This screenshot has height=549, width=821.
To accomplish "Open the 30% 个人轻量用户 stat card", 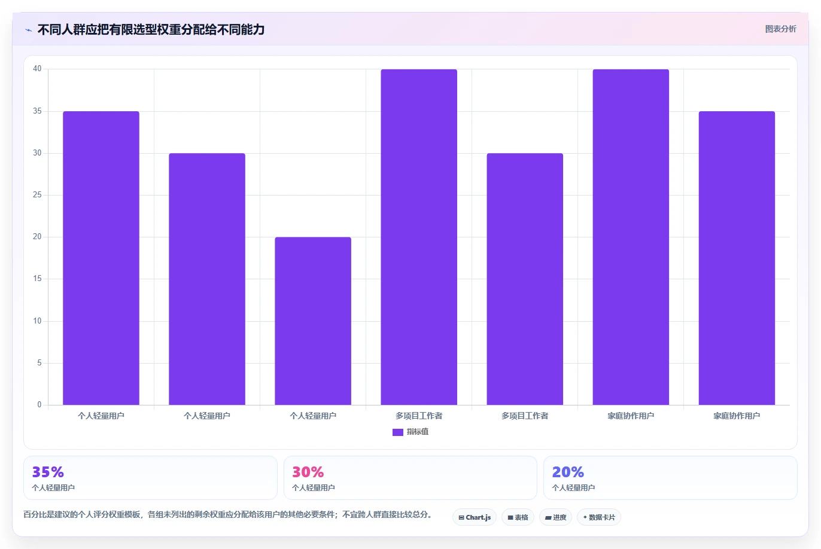I will click(x=410, y=478).
